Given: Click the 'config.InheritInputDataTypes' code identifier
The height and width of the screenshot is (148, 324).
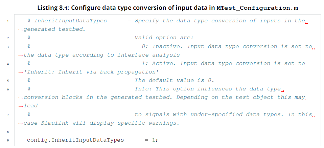Looking at the screenshot, I should click(75, 140).
